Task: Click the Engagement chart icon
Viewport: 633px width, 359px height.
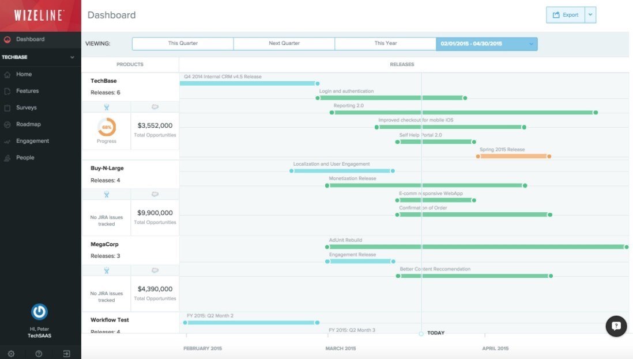Action: click(x=7, y=142)
